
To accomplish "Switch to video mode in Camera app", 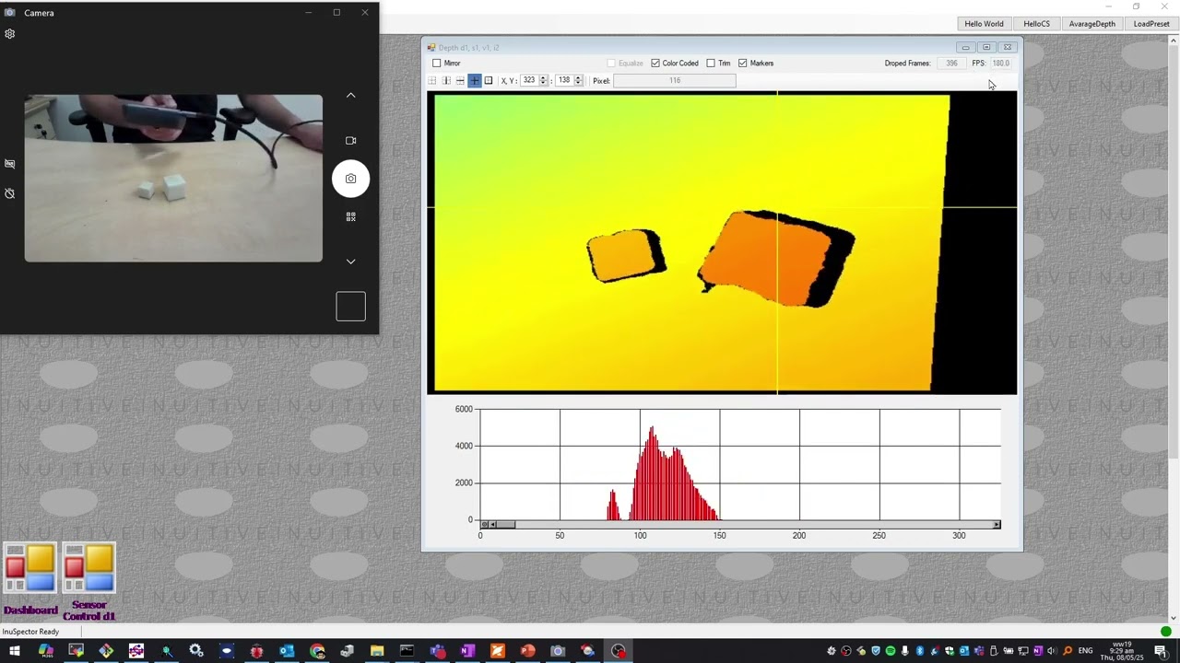I will [350, 141].
